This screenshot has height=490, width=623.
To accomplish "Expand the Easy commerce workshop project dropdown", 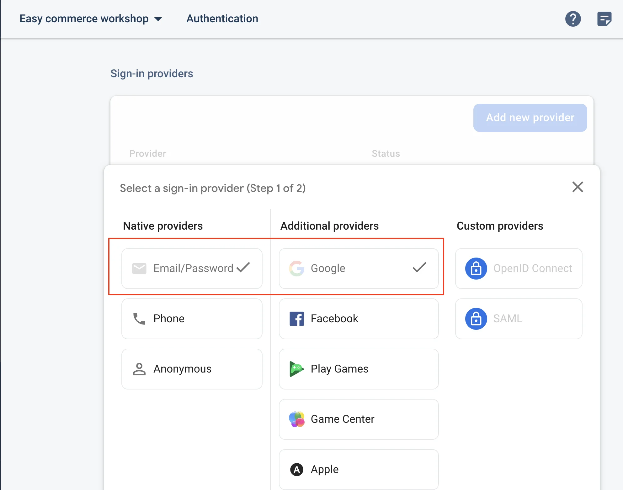I will (91, 19).
